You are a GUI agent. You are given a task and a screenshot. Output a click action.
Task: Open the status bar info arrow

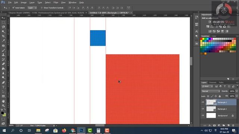[x=54, y=126]
